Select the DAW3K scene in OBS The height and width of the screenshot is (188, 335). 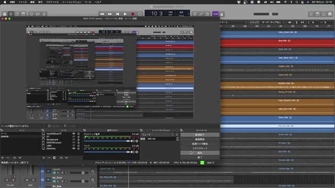[x=20, y=136]
